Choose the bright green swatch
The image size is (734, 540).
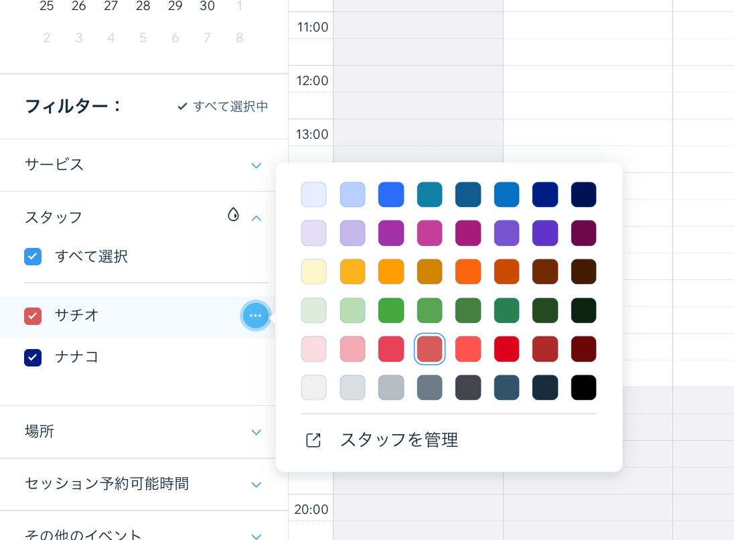pyautogui.click(x=391, y=310)
